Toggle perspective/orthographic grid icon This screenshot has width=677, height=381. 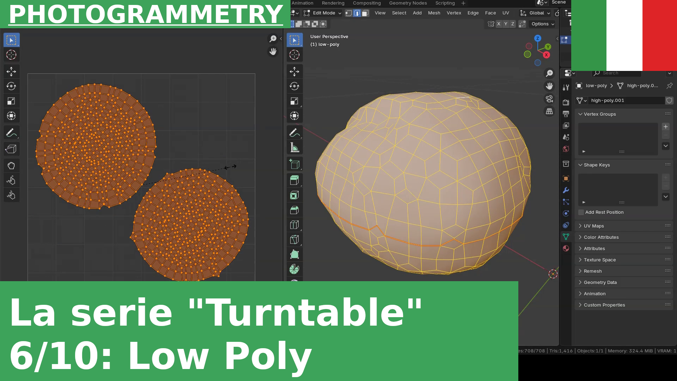click(x=549, y=112)
